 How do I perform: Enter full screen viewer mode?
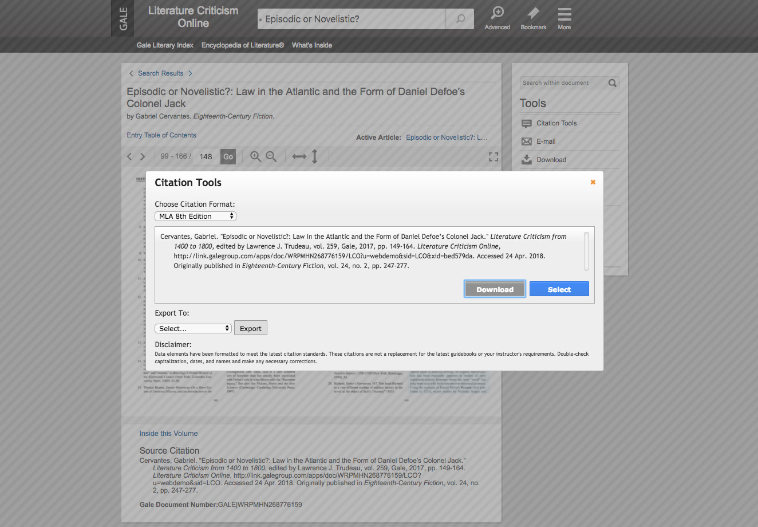tap(494, 156)
